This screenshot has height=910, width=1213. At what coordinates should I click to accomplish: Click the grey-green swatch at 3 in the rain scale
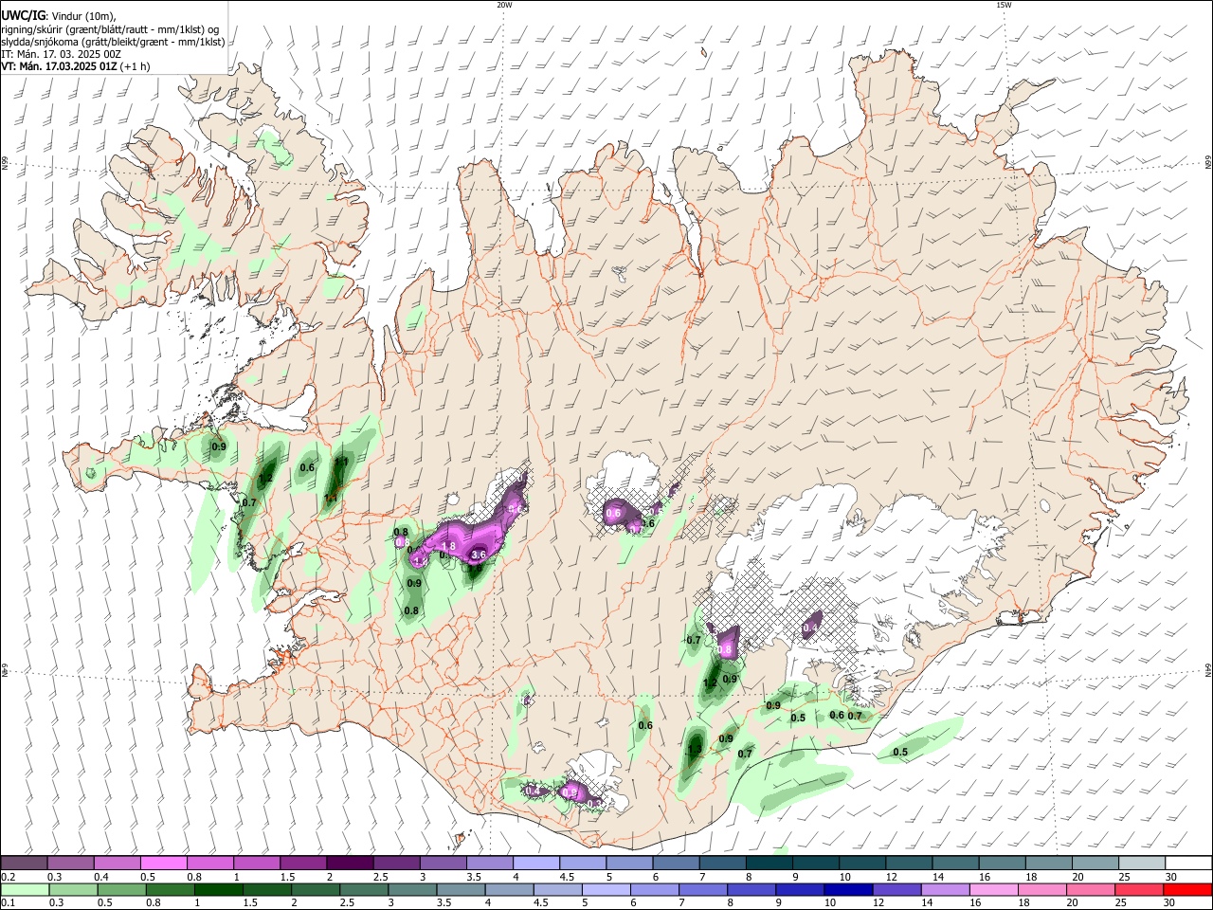[x=412, y=889]
